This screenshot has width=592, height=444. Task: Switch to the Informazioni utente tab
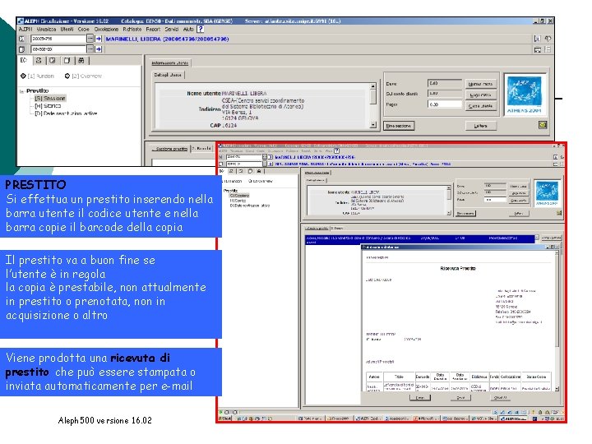(x=170, y=63)
